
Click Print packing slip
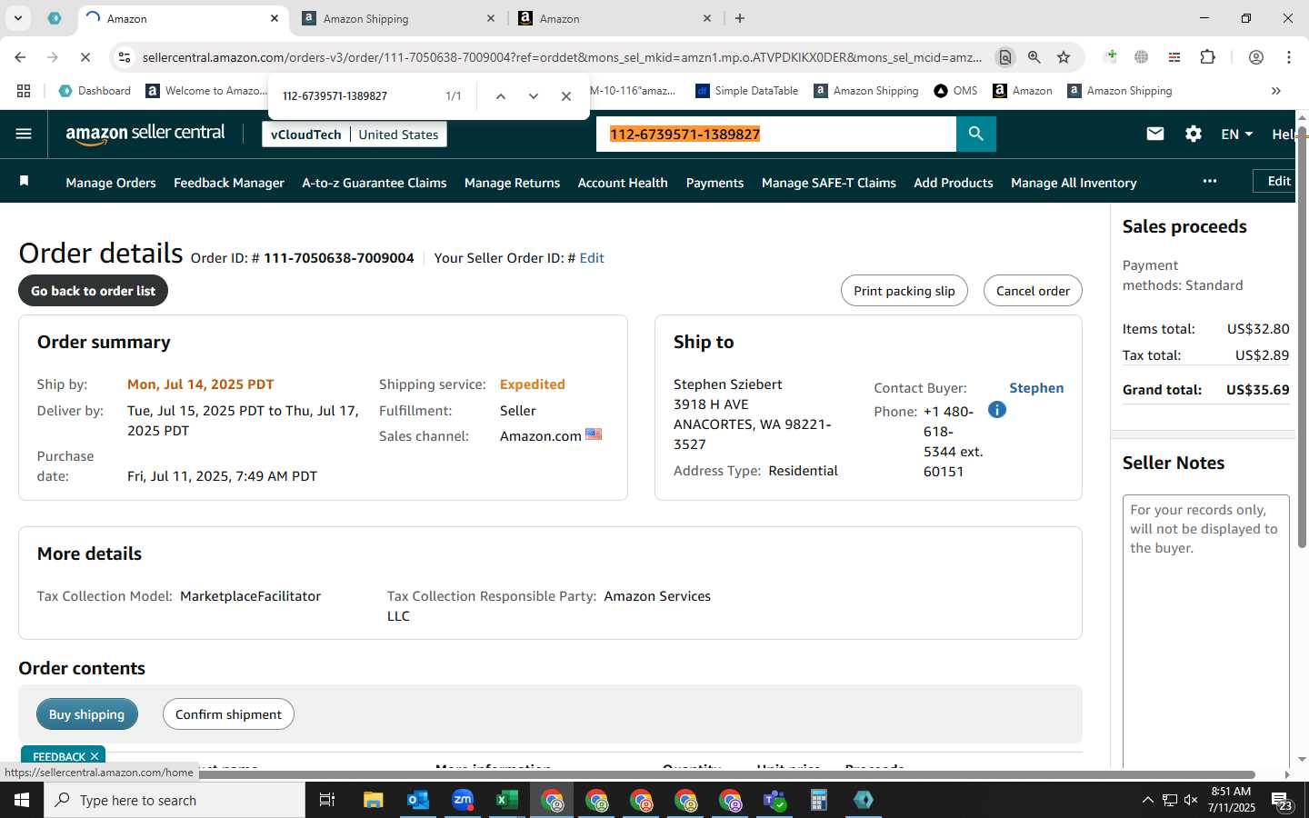click(904, 291)
